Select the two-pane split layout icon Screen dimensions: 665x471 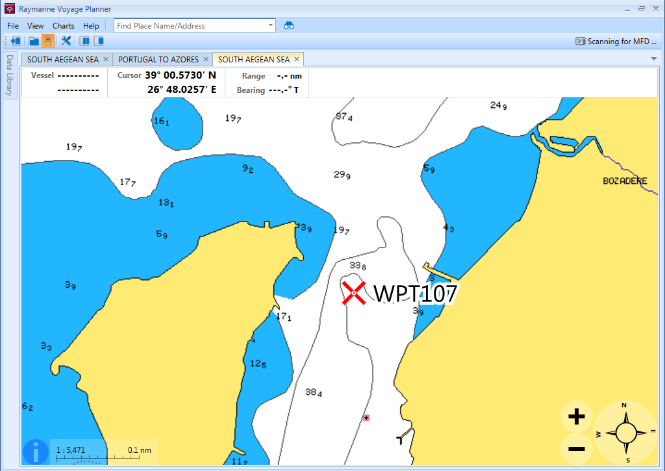85,41
